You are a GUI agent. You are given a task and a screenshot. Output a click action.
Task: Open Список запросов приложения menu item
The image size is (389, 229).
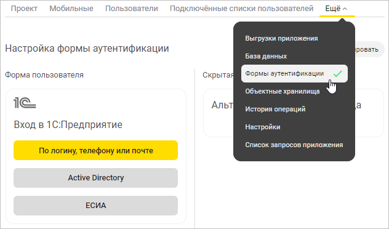click(294, 145)
